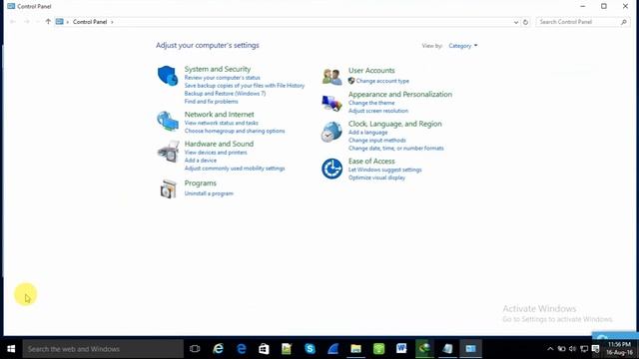Open the Hardware and Sound printer icon
Screen dimensions: 639x359
168,152
